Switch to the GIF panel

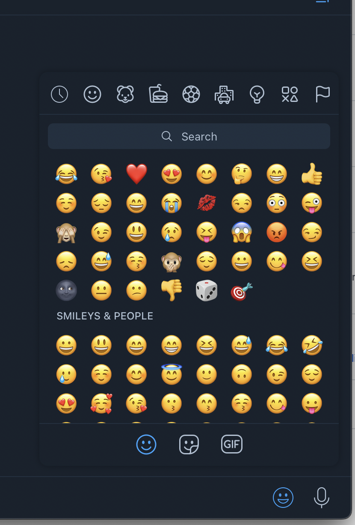tap(231, 444)
